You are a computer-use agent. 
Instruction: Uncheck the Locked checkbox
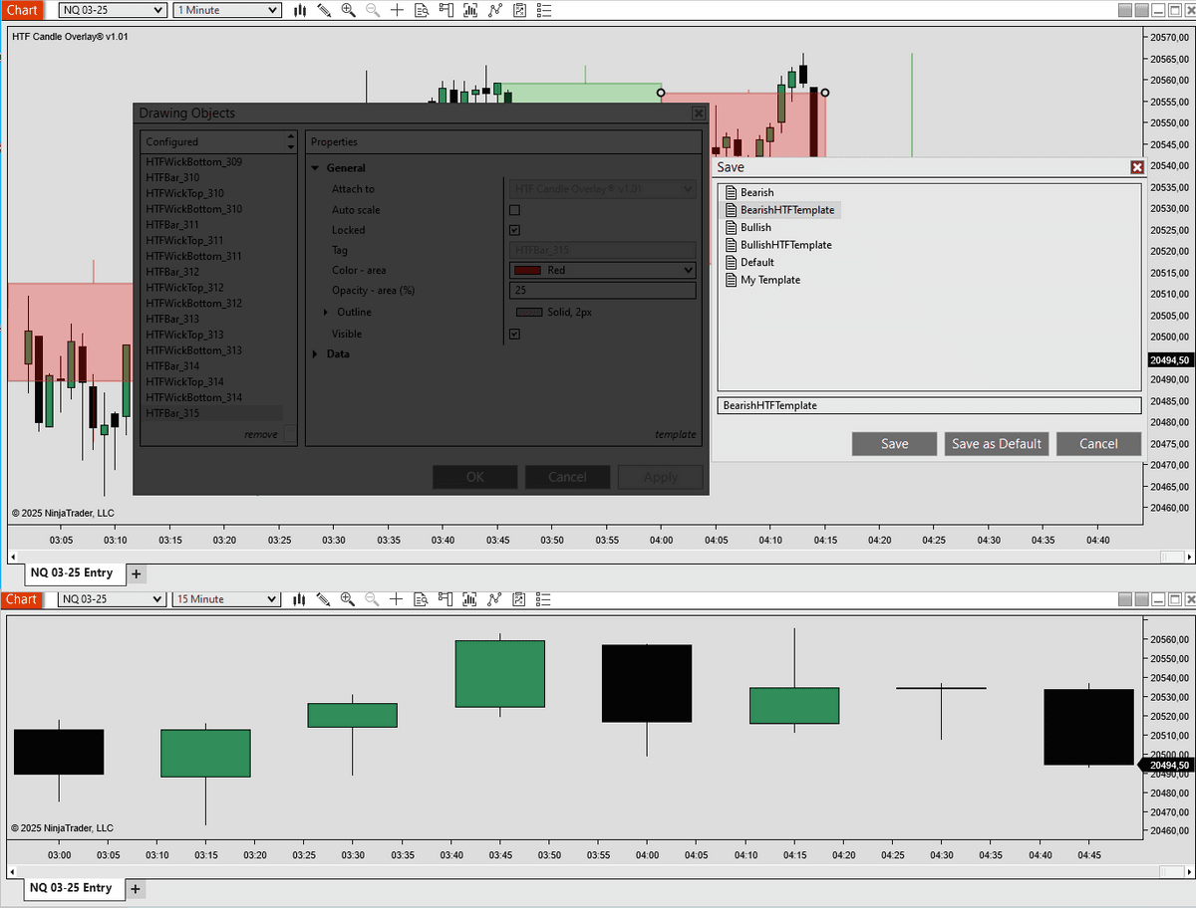tap(514, 230)
